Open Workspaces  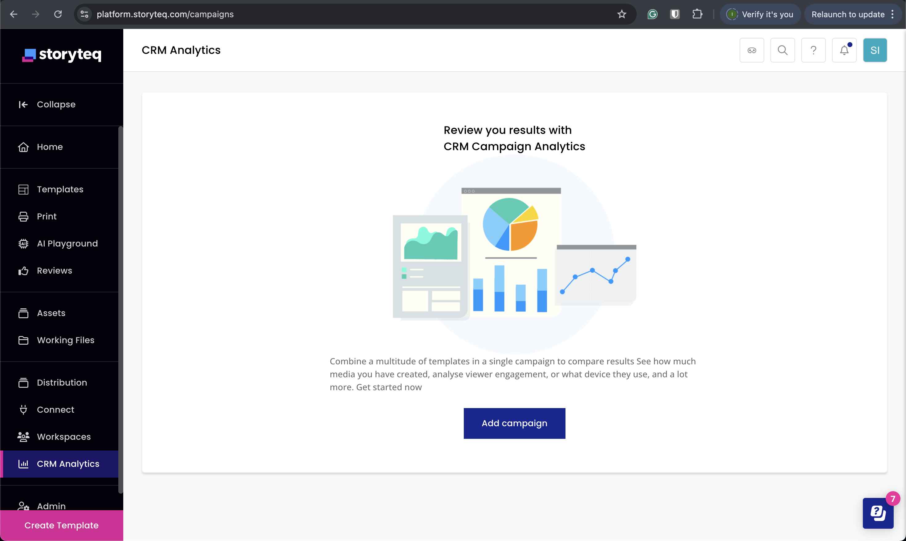coord(59,437)
